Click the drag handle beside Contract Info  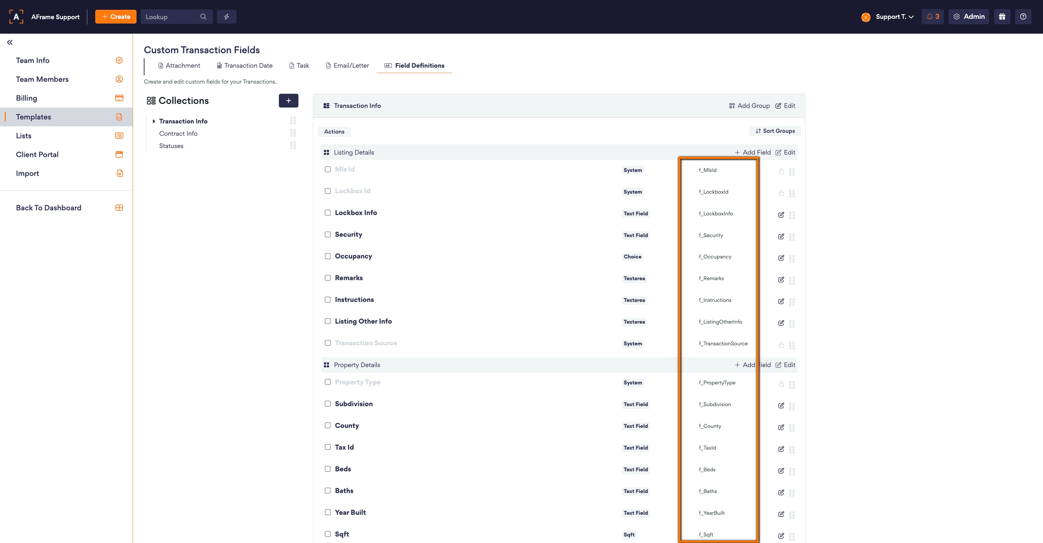293,133
